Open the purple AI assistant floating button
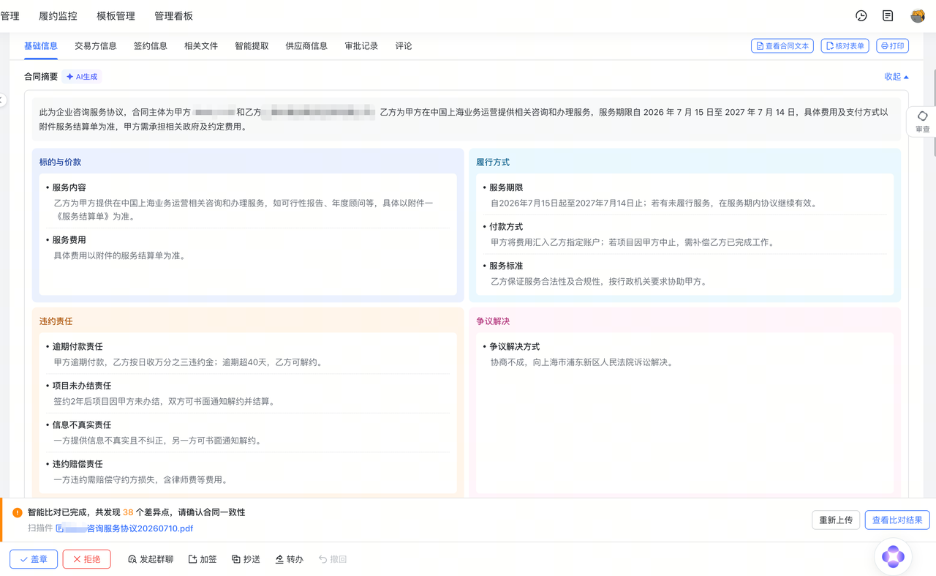This screenshot has width=936, height=576. click(x=893, y=556)
